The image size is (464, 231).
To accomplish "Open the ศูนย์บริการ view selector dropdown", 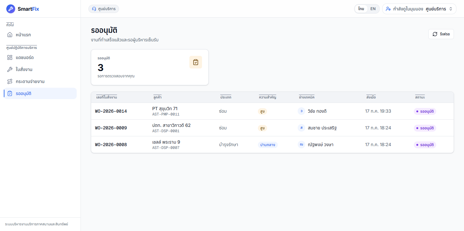I will (x=419, y=9).
